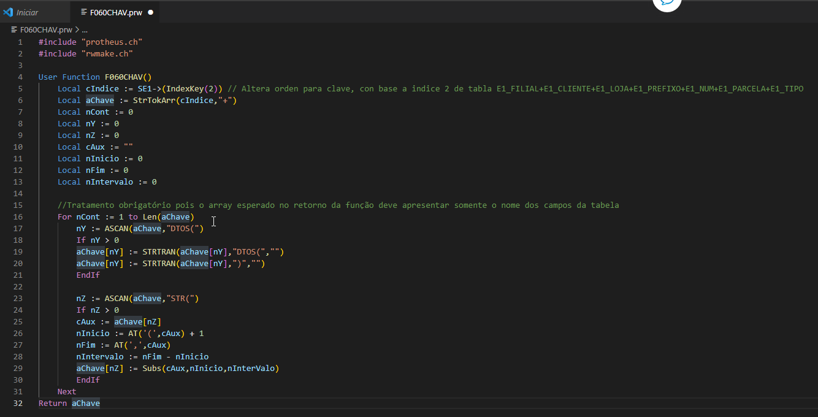Click line number 4 in the gutter
The height and width of the screenshot is (417, 818).
pos(20,77)
